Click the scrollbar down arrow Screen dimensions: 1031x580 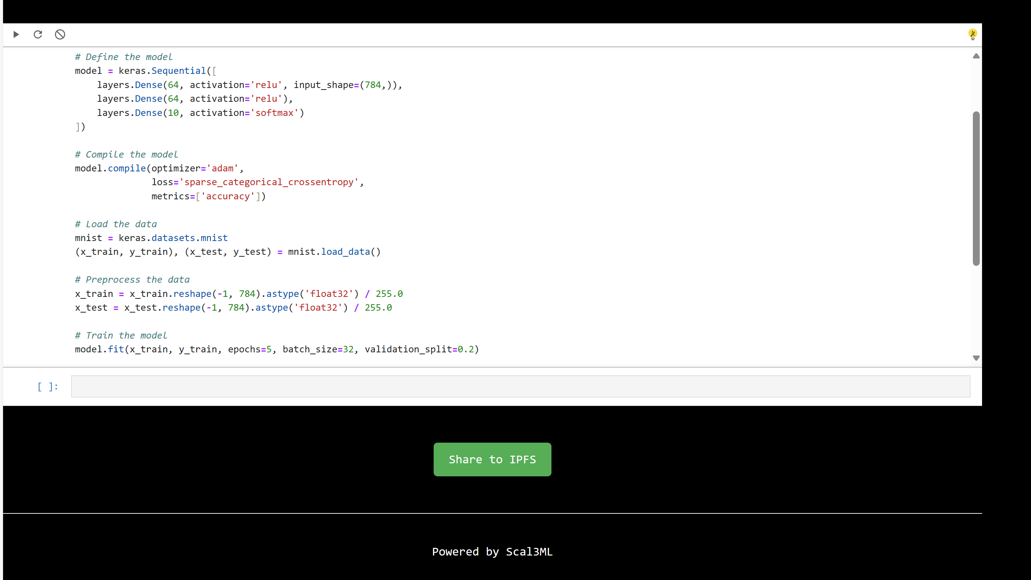coord(976,358)
